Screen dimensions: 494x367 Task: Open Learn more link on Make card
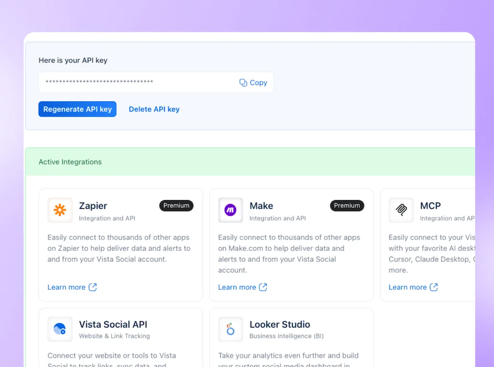click(x=243, y=287)
